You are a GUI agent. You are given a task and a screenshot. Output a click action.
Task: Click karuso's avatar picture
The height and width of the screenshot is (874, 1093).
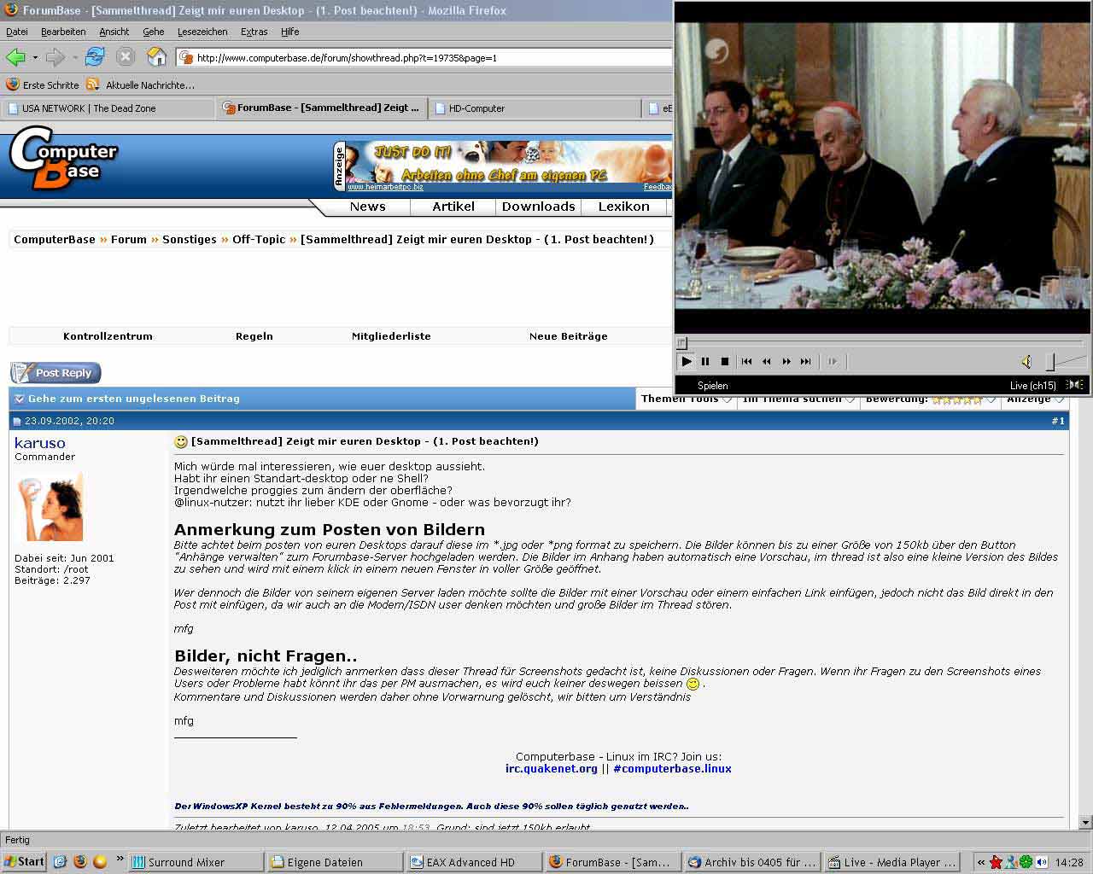(50, 506)
